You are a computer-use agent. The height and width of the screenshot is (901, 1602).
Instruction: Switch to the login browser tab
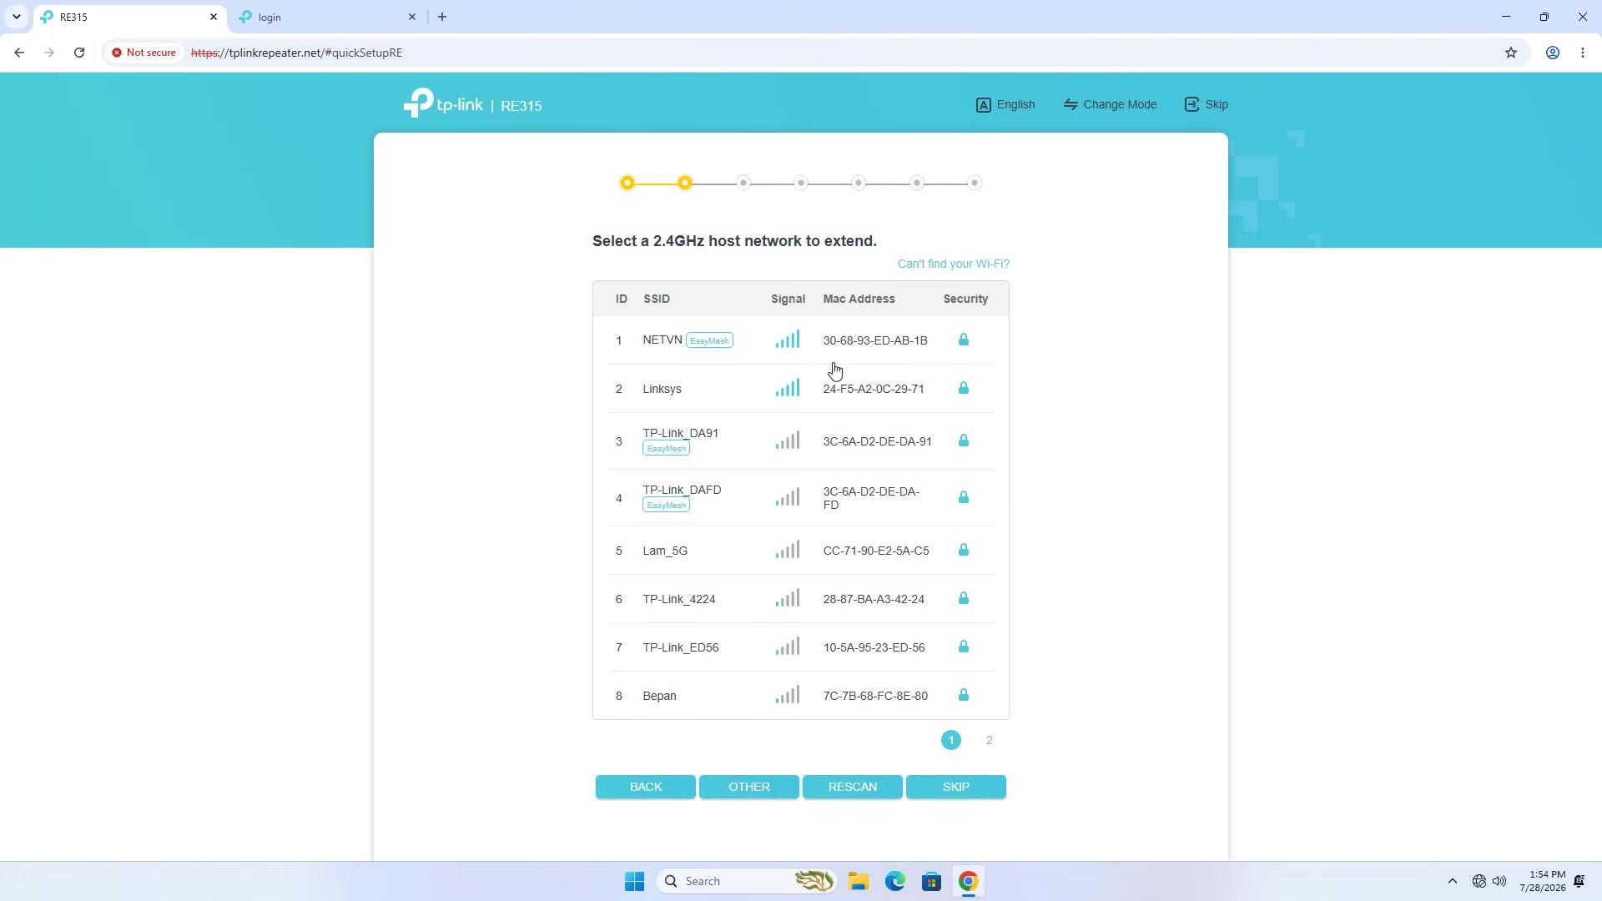click(327, 17)
